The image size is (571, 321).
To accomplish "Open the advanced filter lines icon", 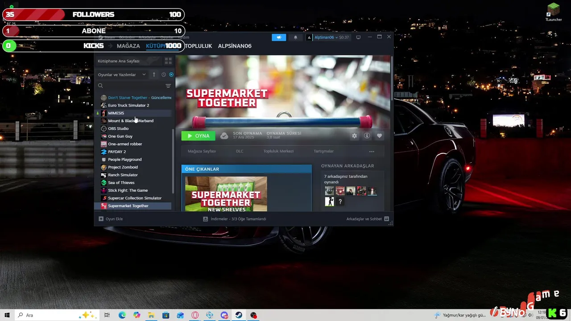I will click(x=168, y=86).
